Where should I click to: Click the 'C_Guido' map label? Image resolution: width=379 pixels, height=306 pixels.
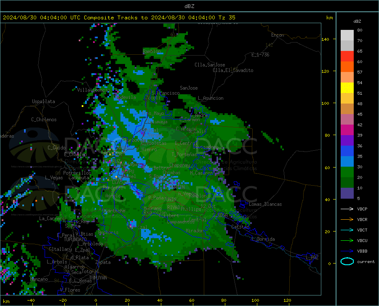pyautogui.click(x=56, y=148)
